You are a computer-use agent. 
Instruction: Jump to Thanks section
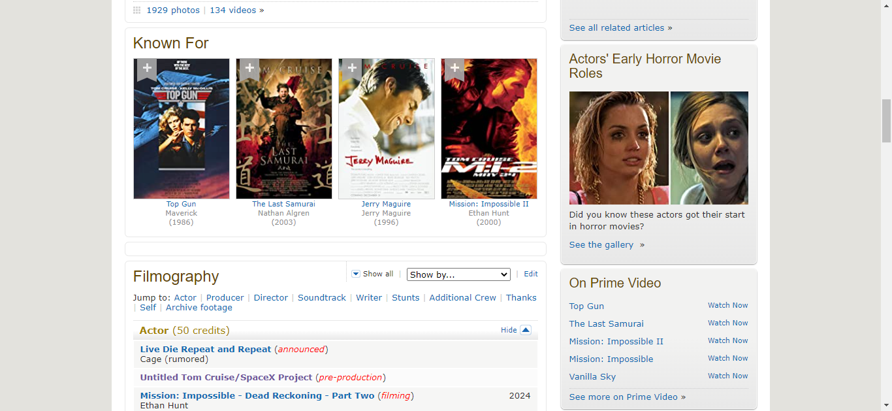coord(521,298)
